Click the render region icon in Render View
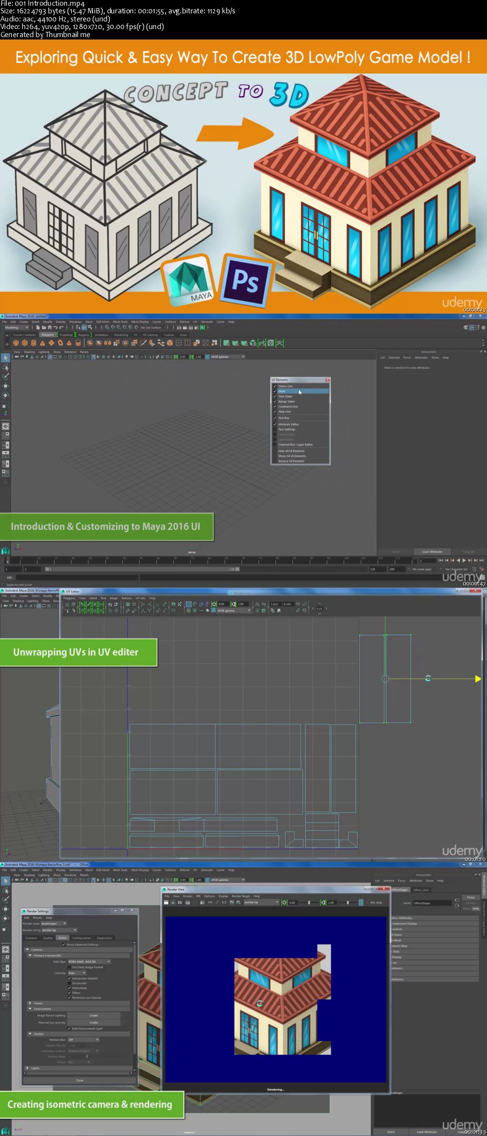The image size is (487, 1136). tap(174, 902)
